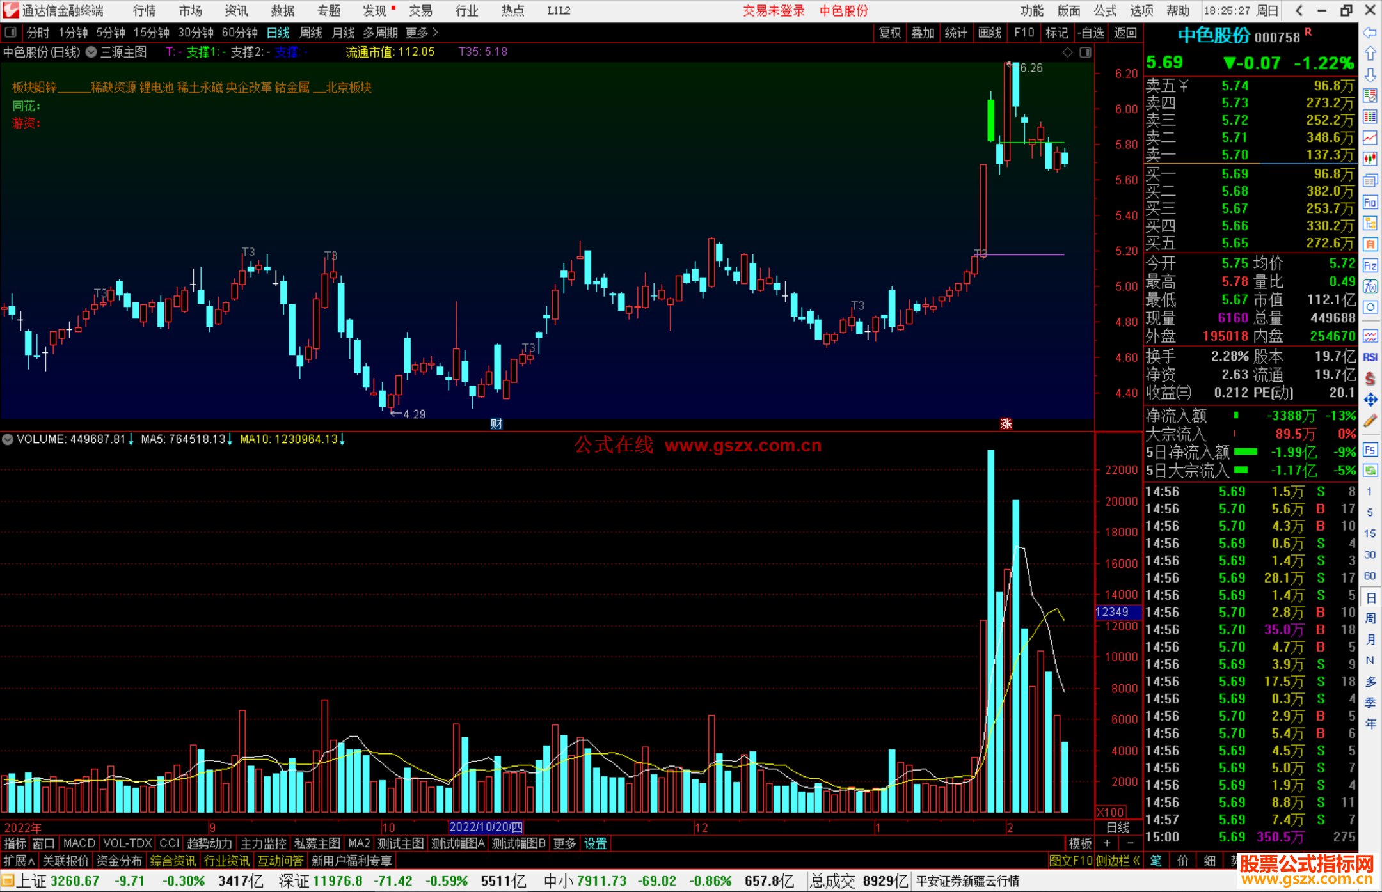Toggle the panel layout icon left of 分时
Image resolution: width=1382 pixels, height=892 pixels.
tap(11, 32)
